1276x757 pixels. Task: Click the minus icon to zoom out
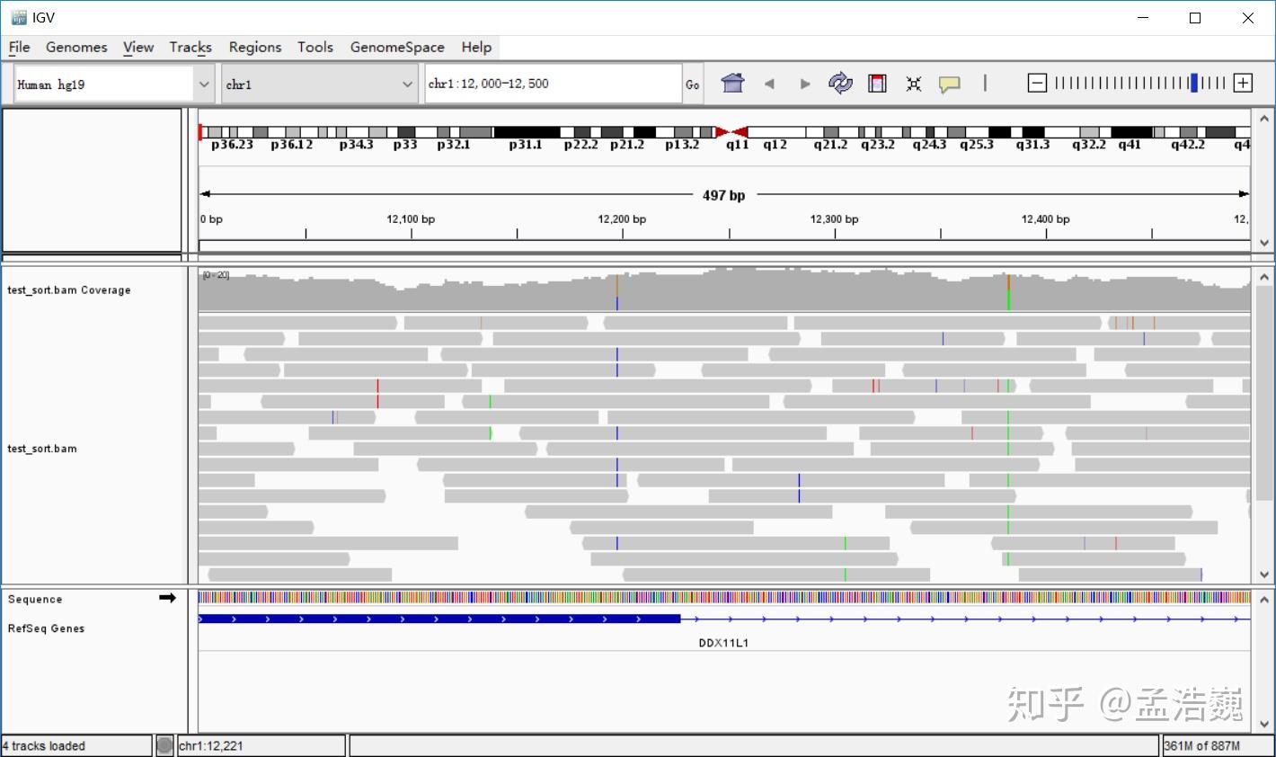coord(1036,82)
